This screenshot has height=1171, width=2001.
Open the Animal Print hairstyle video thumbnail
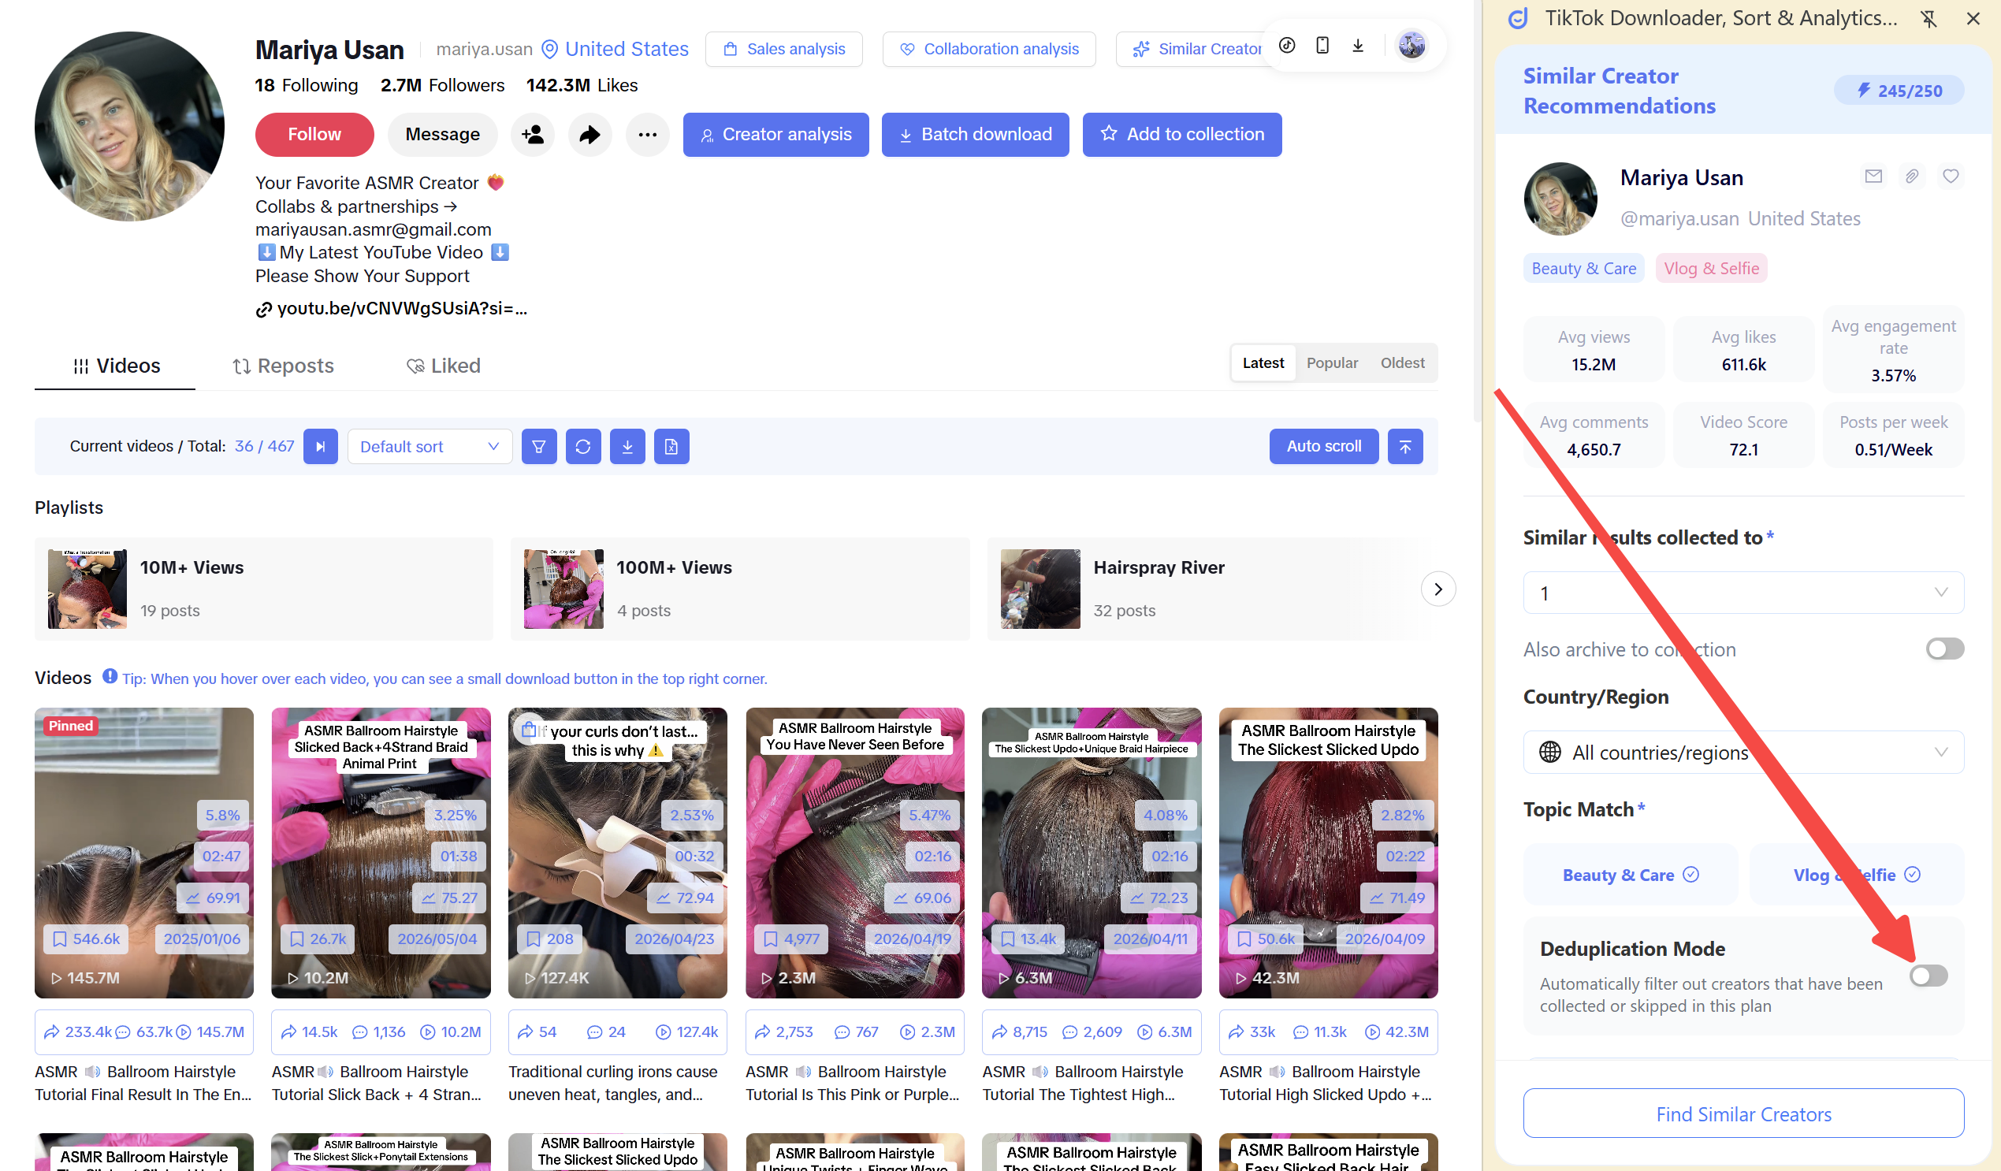pyautogui.click(x=381, y=853)
